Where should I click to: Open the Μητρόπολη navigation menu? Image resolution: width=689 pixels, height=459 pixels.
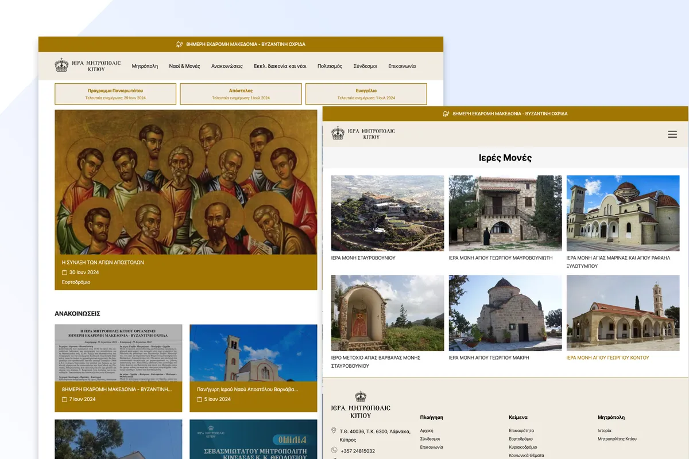(x=145, y=65)
